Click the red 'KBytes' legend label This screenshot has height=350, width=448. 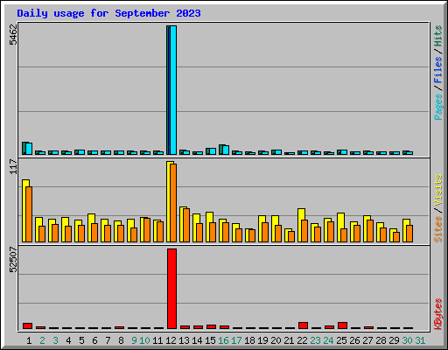tap(438, 314)
